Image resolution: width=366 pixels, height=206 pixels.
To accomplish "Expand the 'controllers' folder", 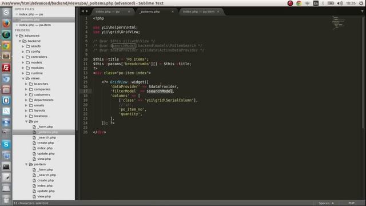I will pos(23,57).
